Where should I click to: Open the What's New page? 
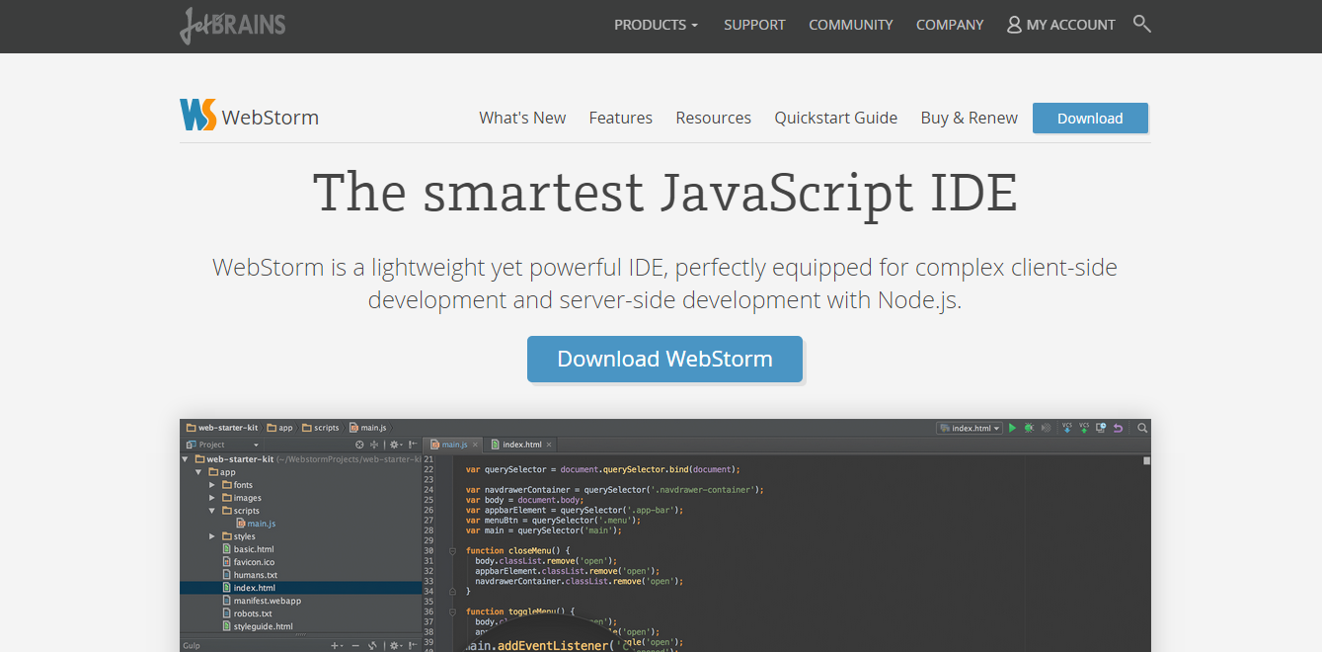[x=522, y=118]
